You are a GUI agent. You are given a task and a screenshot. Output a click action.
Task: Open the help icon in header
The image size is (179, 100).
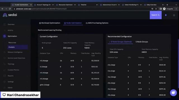tap(174, 15)
